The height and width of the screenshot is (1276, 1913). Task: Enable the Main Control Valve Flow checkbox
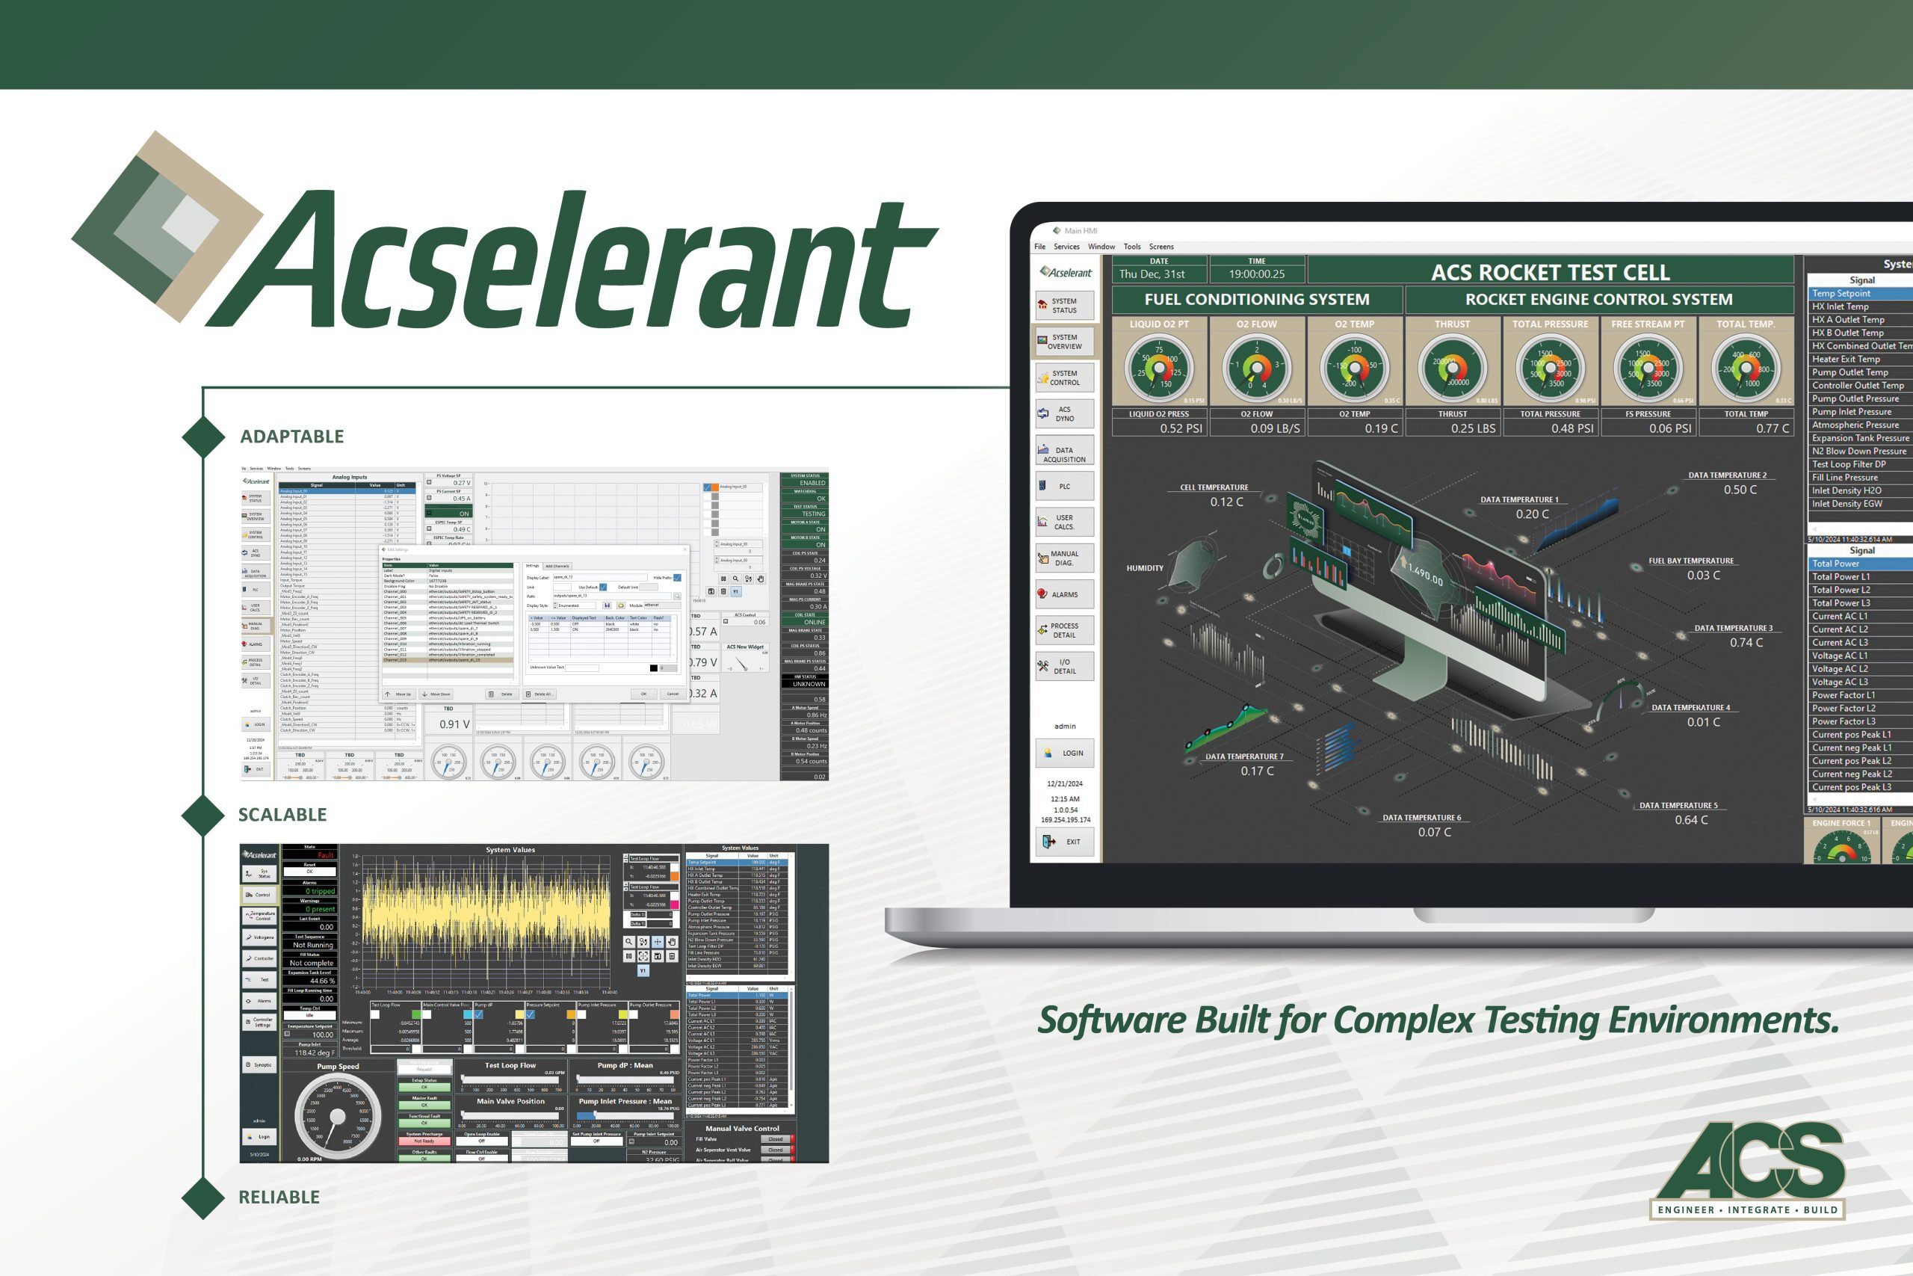click(427, 1015)
